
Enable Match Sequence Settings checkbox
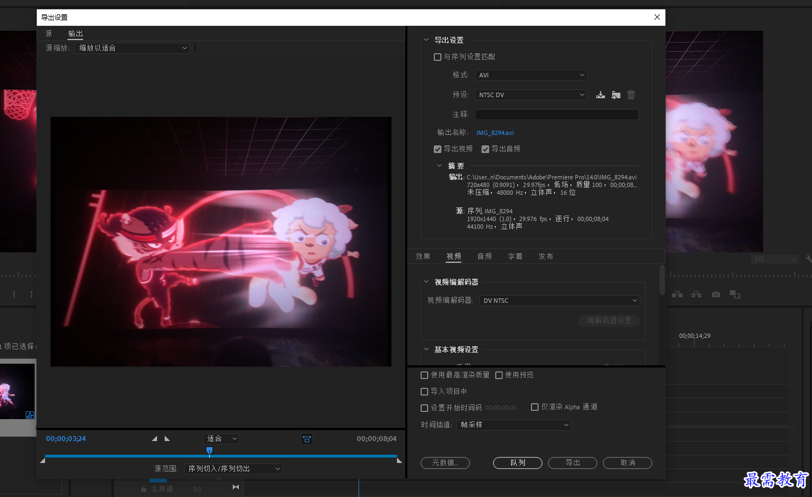(438, 57)
